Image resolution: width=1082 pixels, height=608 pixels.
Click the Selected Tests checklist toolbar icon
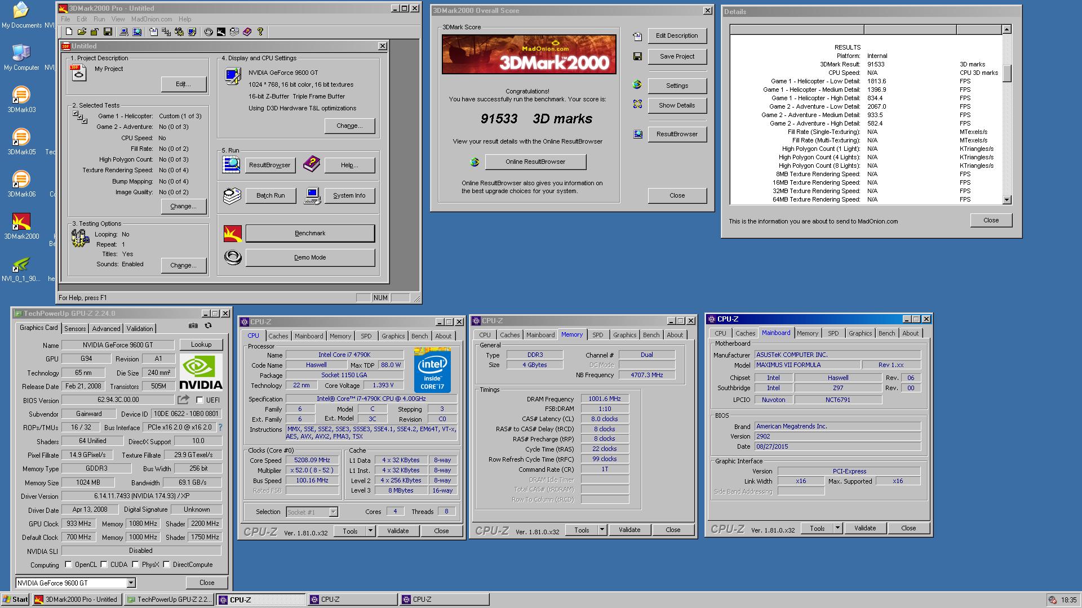point(166,32)
